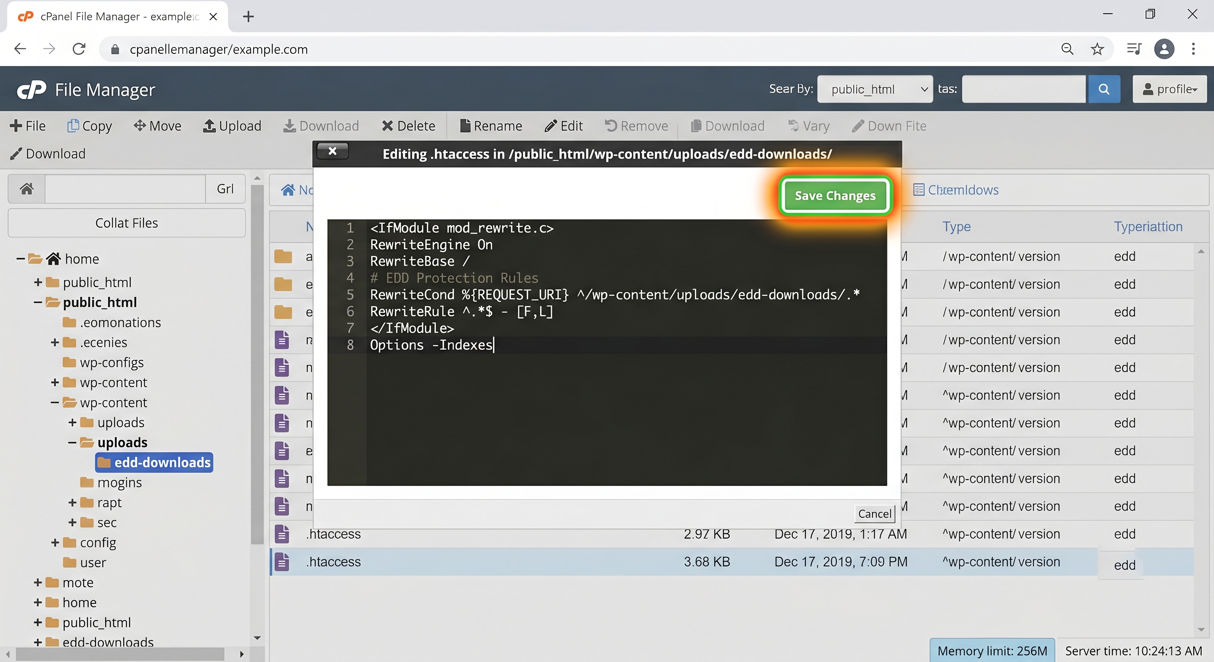Cancel editing the .htaccess file
This screenshot has height=662, width=1214.
click(x=874, y=514)
